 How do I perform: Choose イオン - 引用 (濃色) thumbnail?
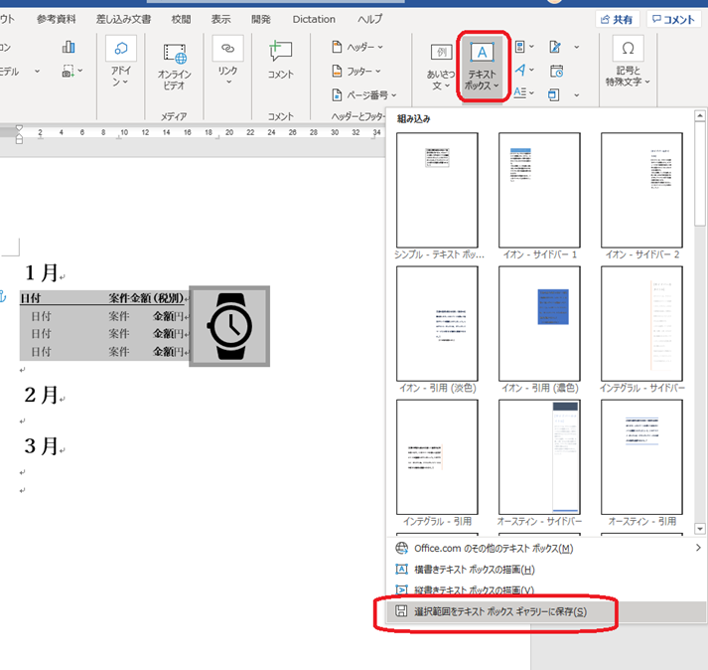click(539, 324)
